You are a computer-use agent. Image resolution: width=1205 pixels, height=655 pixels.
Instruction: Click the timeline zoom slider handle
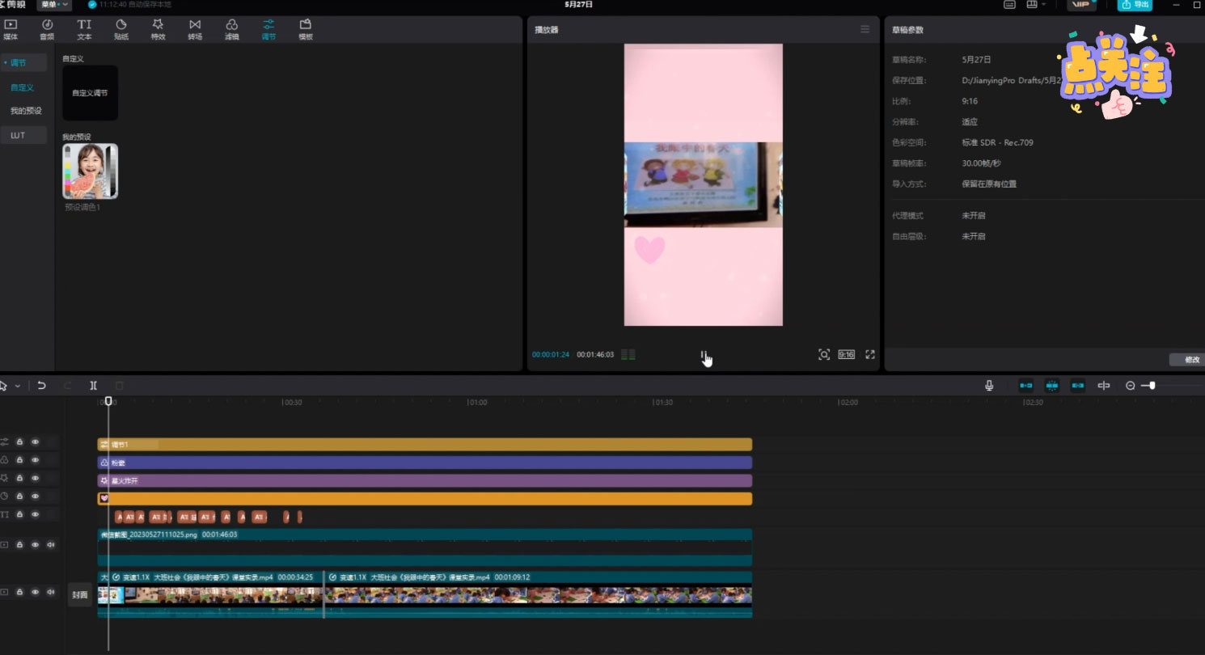[1152, 386]
